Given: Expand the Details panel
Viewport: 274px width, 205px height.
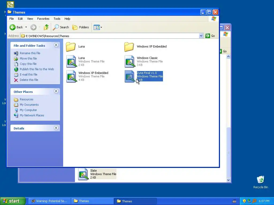Looking at the screenshot, I should (56, 128).
